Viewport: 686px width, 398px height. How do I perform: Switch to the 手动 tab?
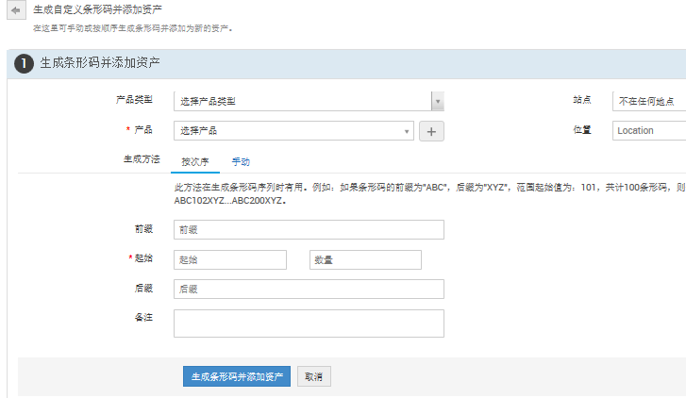(x=241, y=161)
